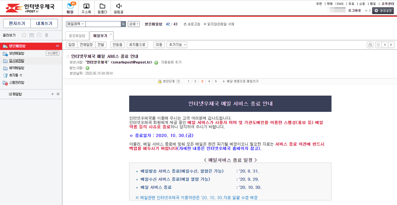The width and height of the screenshot is (397, 205).
Task: Close the 메일보기 tab
Action: click(x=111, y=34)
